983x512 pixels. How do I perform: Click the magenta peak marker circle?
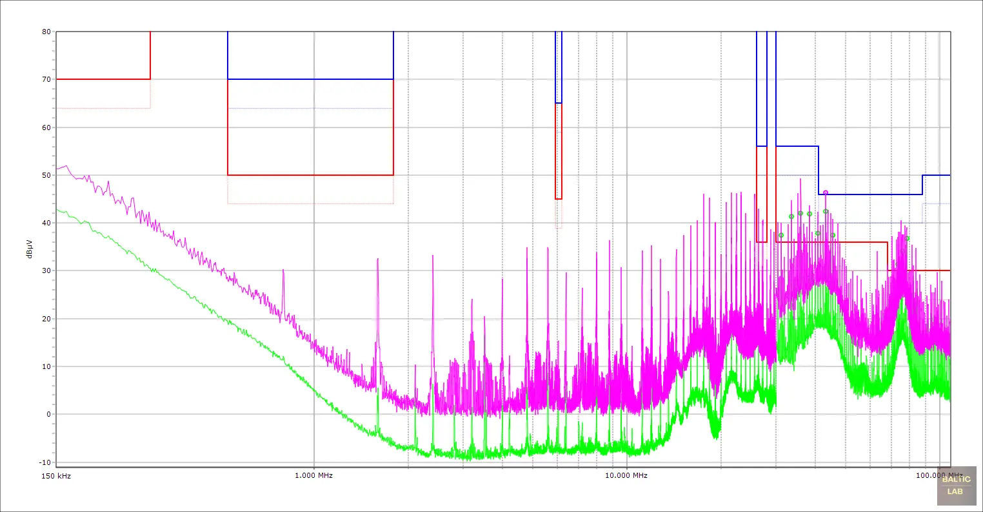[826, 193]
